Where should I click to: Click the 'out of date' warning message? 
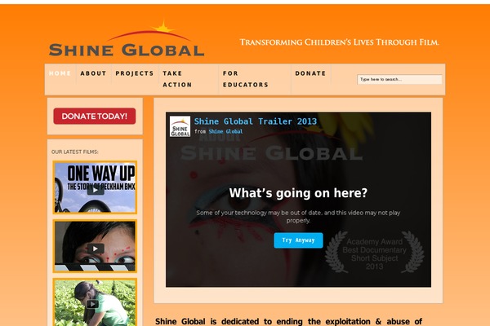(x=298, y=217)
